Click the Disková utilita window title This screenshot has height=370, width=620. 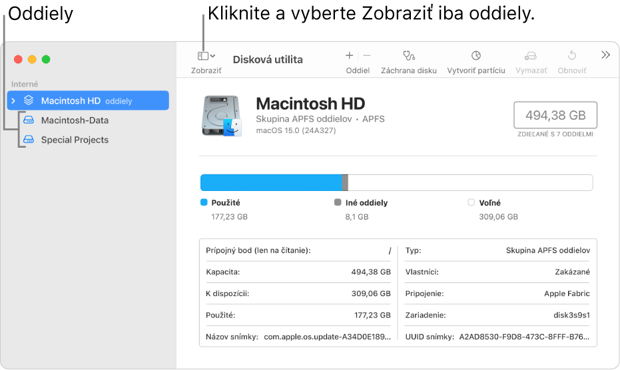click(268, 60)
